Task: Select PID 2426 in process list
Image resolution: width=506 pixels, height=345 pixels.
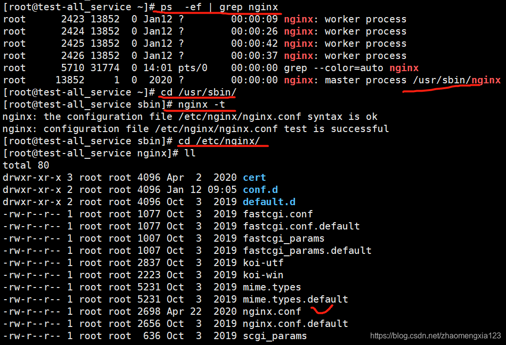Action: 73,56
